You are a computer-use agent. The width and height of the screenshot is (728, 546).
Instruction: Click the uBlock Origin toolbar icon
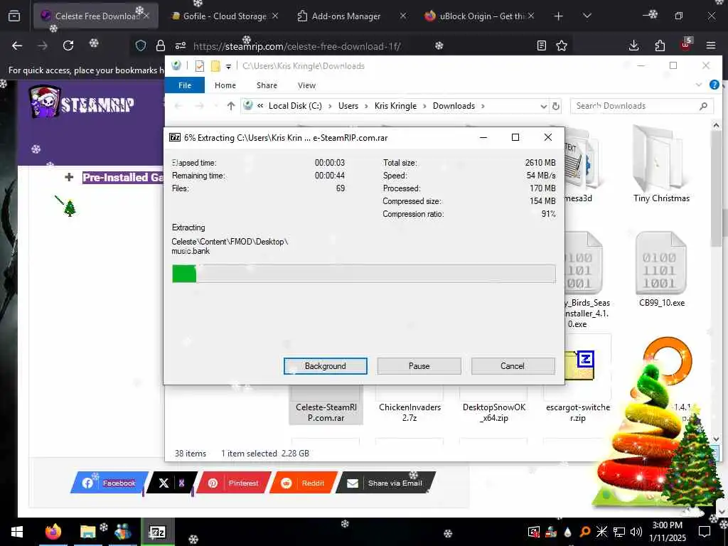[x=686, y=45]
